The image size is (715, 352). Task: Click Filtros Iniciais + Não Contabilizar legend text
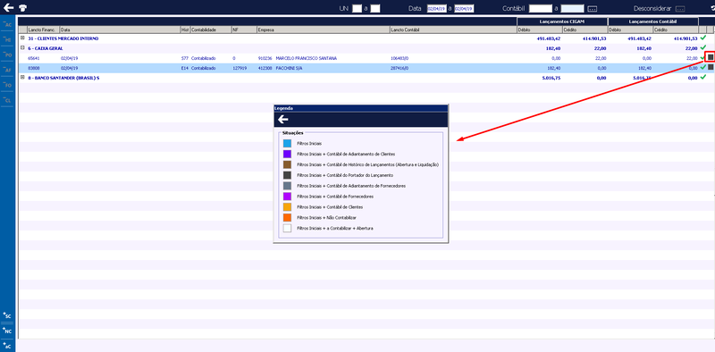[x=326, y=217]
